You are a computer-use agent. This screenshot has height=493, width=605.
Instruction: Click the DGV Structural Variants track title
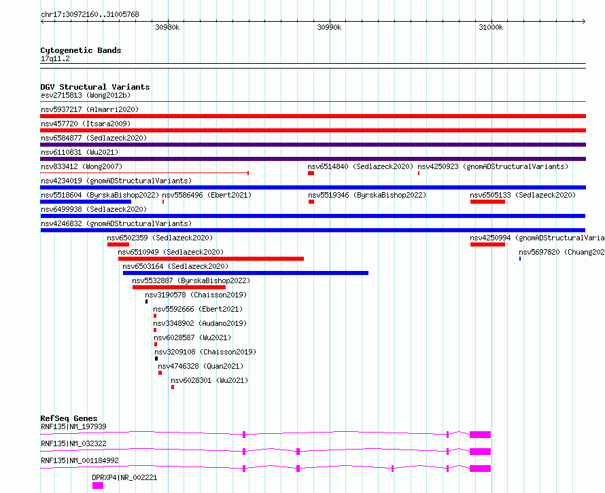pyautogui.click(x=95, y=87)
